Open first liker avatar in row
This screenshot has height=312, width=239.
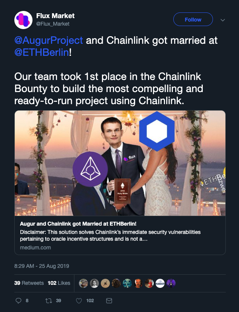(83, 283)
